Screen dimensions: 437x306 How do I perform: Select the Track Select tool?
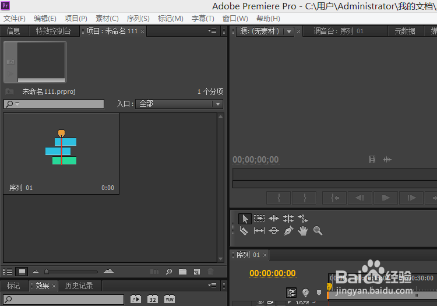(x=259, y=218)
